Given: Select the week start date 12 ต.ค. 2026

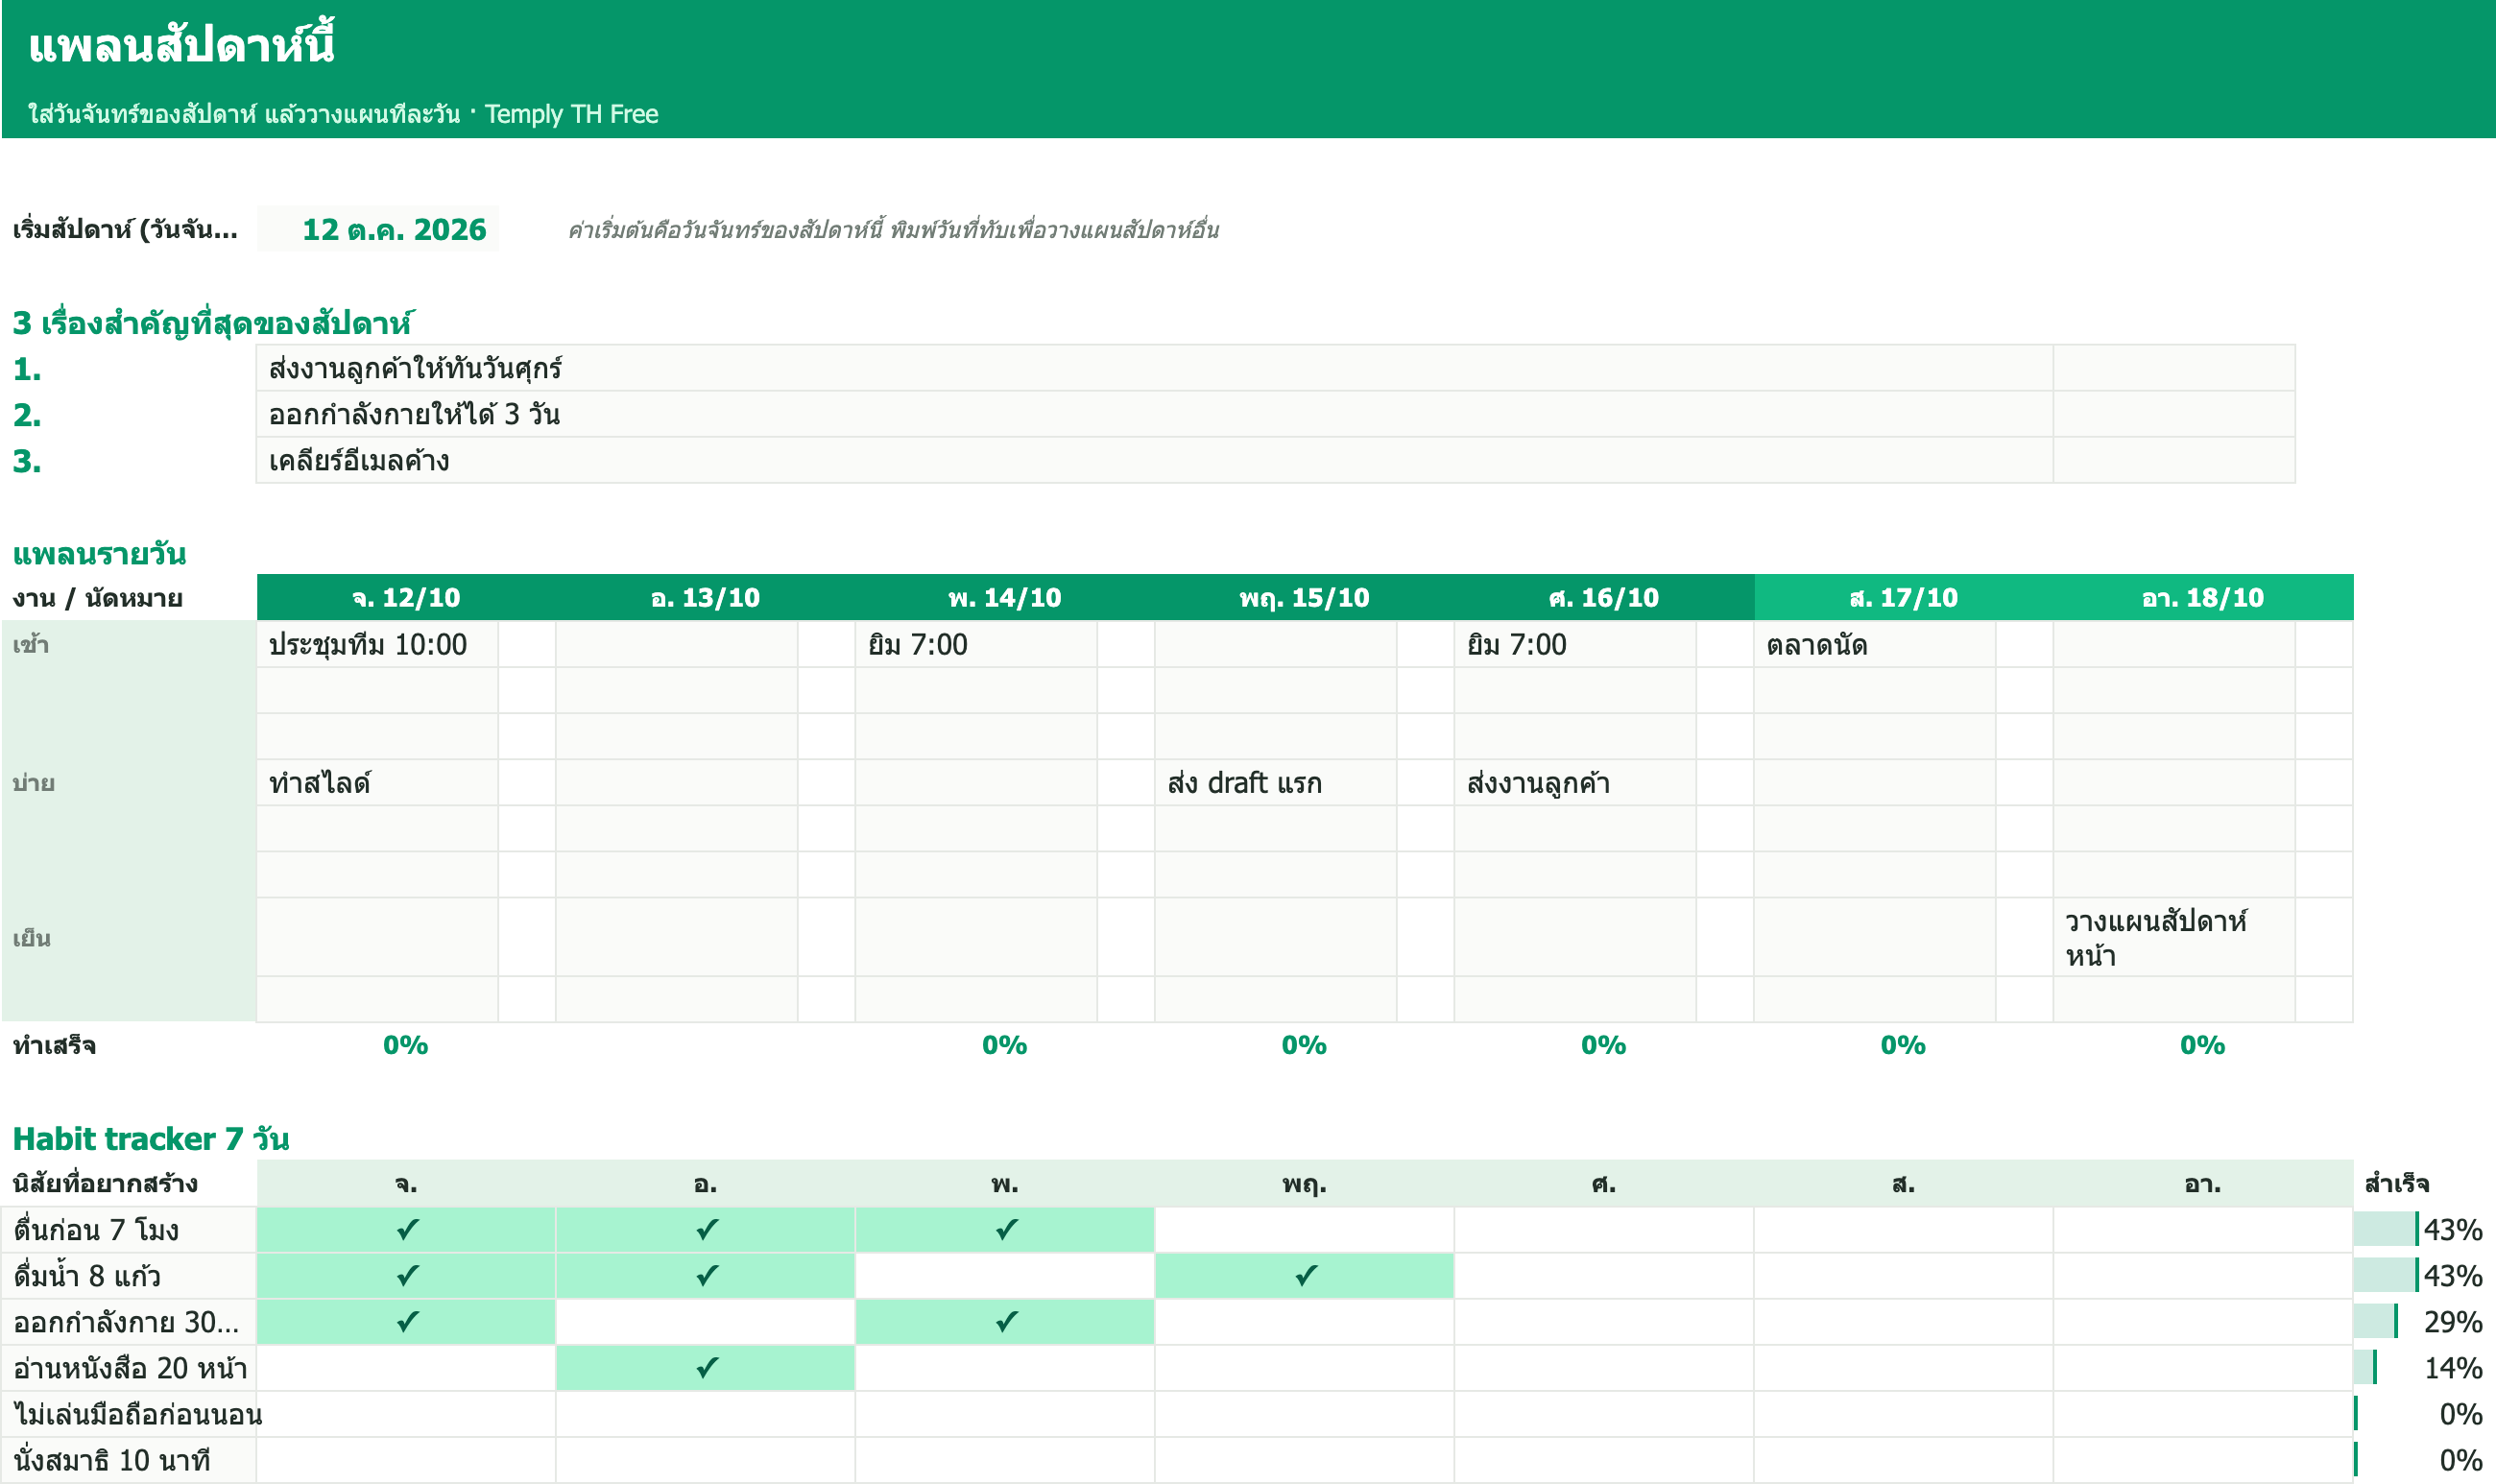Looking at the screenshot, I should [x=377, y=229].
